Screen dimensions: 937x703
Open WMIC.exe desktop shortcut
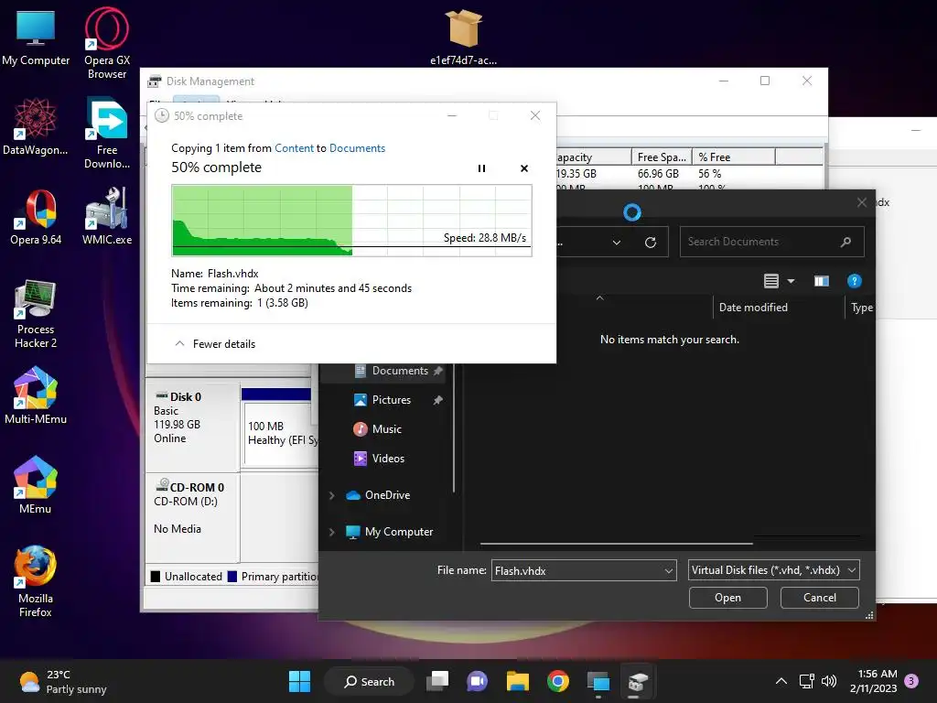pyautogui.click(x=107, y=216)
